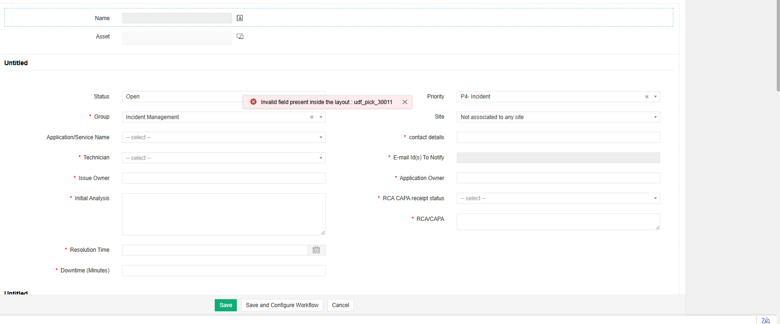Click the red error icon in alert
The width and height of the screenshot is (780, 324).
pyautogui.click(x=253, y=102)
